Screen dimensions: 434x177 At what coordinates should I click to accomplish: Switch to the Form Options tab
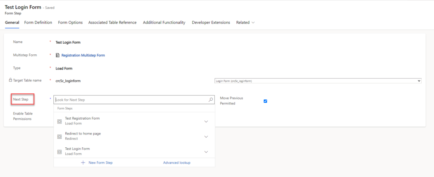pyautogui.click(x=70, y=22)
